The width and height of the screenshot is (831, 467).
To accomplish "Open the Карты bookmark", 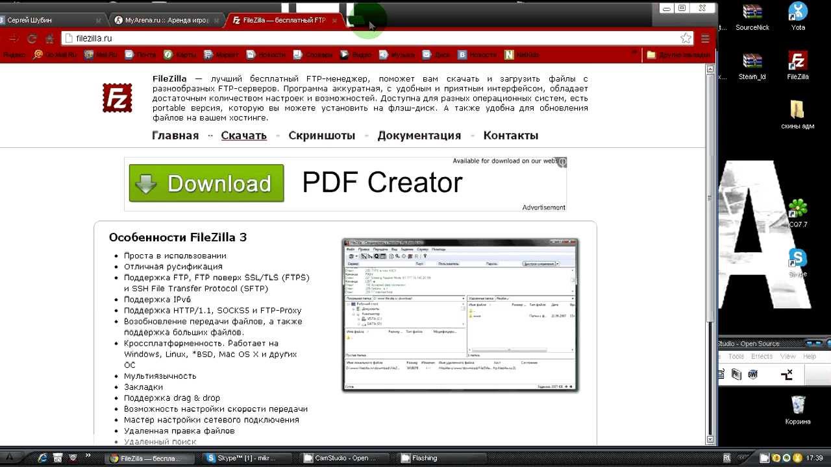I will (180, 55).
